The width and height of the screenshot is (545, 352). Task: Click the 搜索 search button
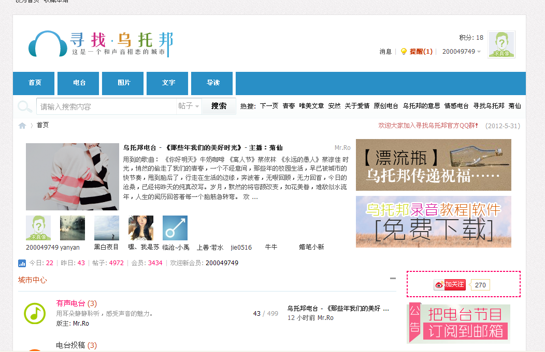click(x=218, y=105)
